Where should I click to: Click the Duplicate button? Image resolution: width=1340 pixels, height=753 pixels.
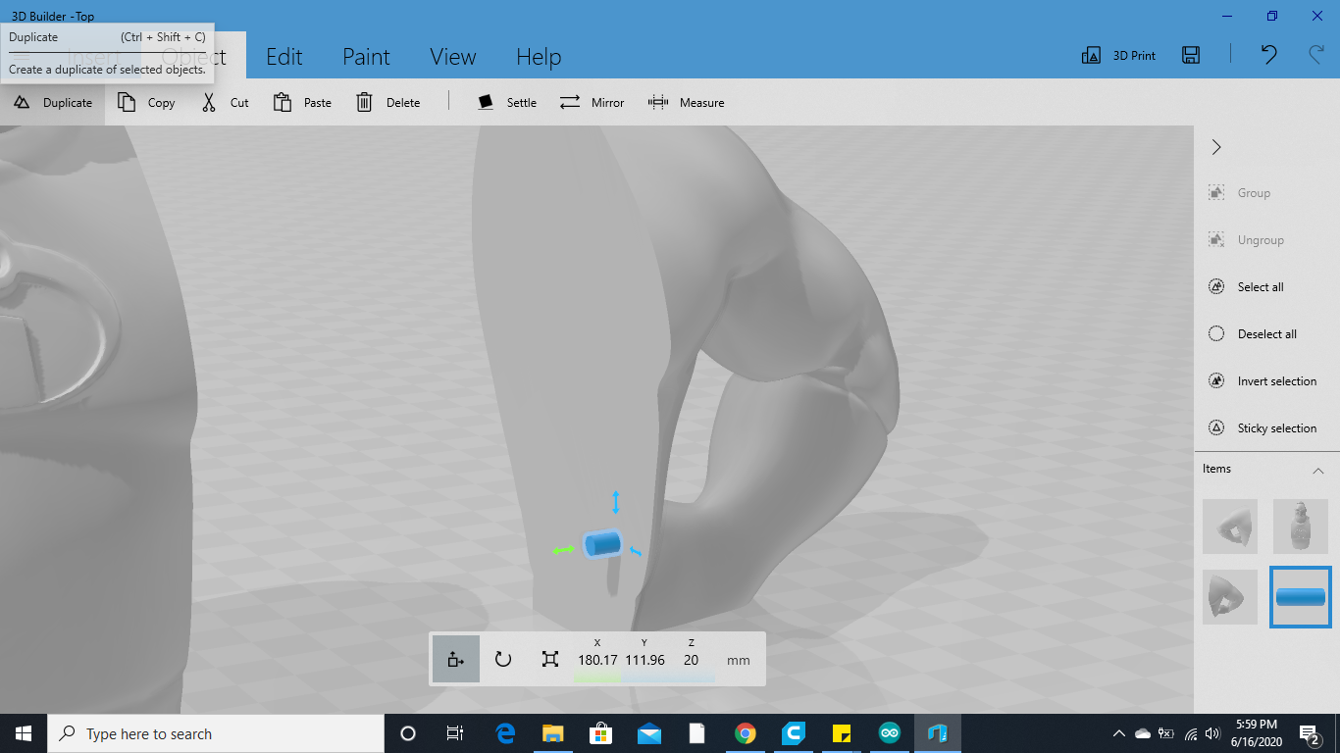(53, 102)
